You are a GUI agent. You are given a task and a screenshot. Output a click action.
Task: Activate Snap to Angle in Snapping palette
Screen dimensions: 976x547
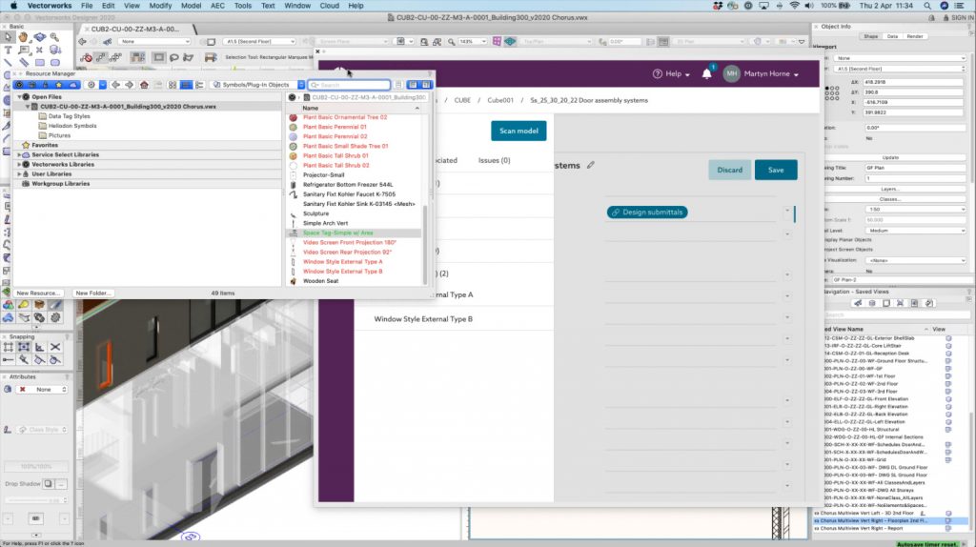[39, 347]
